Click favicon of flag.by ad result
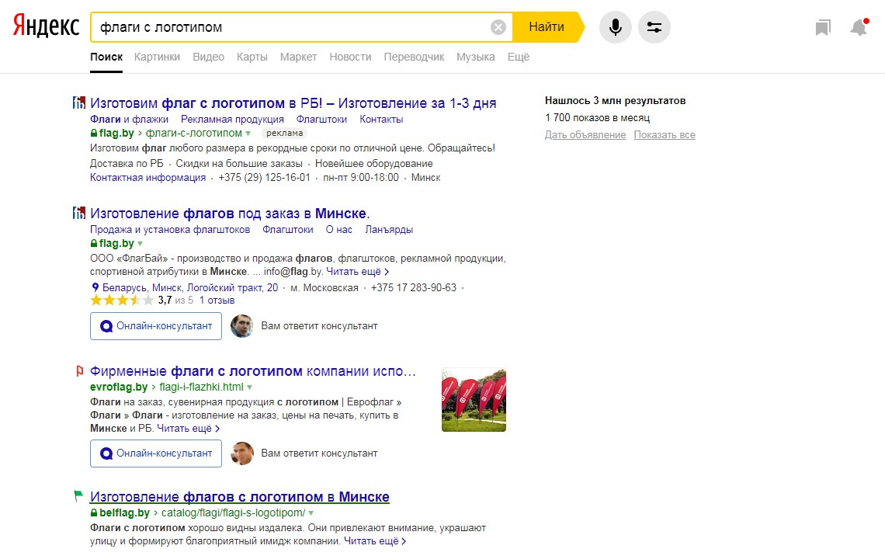885x556 pixels. (79, 103)
